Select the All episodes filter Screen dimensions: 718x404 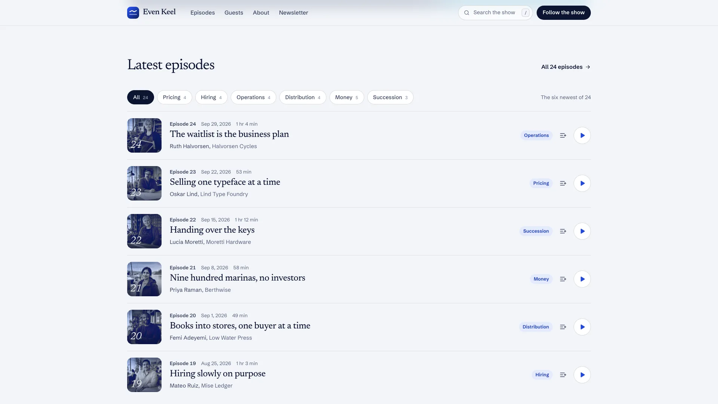tap(141, 97)
